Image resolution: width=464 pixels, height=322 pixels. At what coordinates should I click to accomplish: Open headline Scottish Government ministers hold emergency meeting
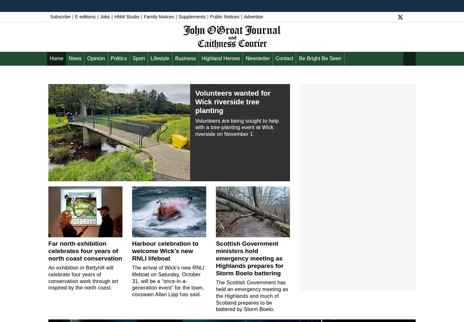tap(250, 259)
